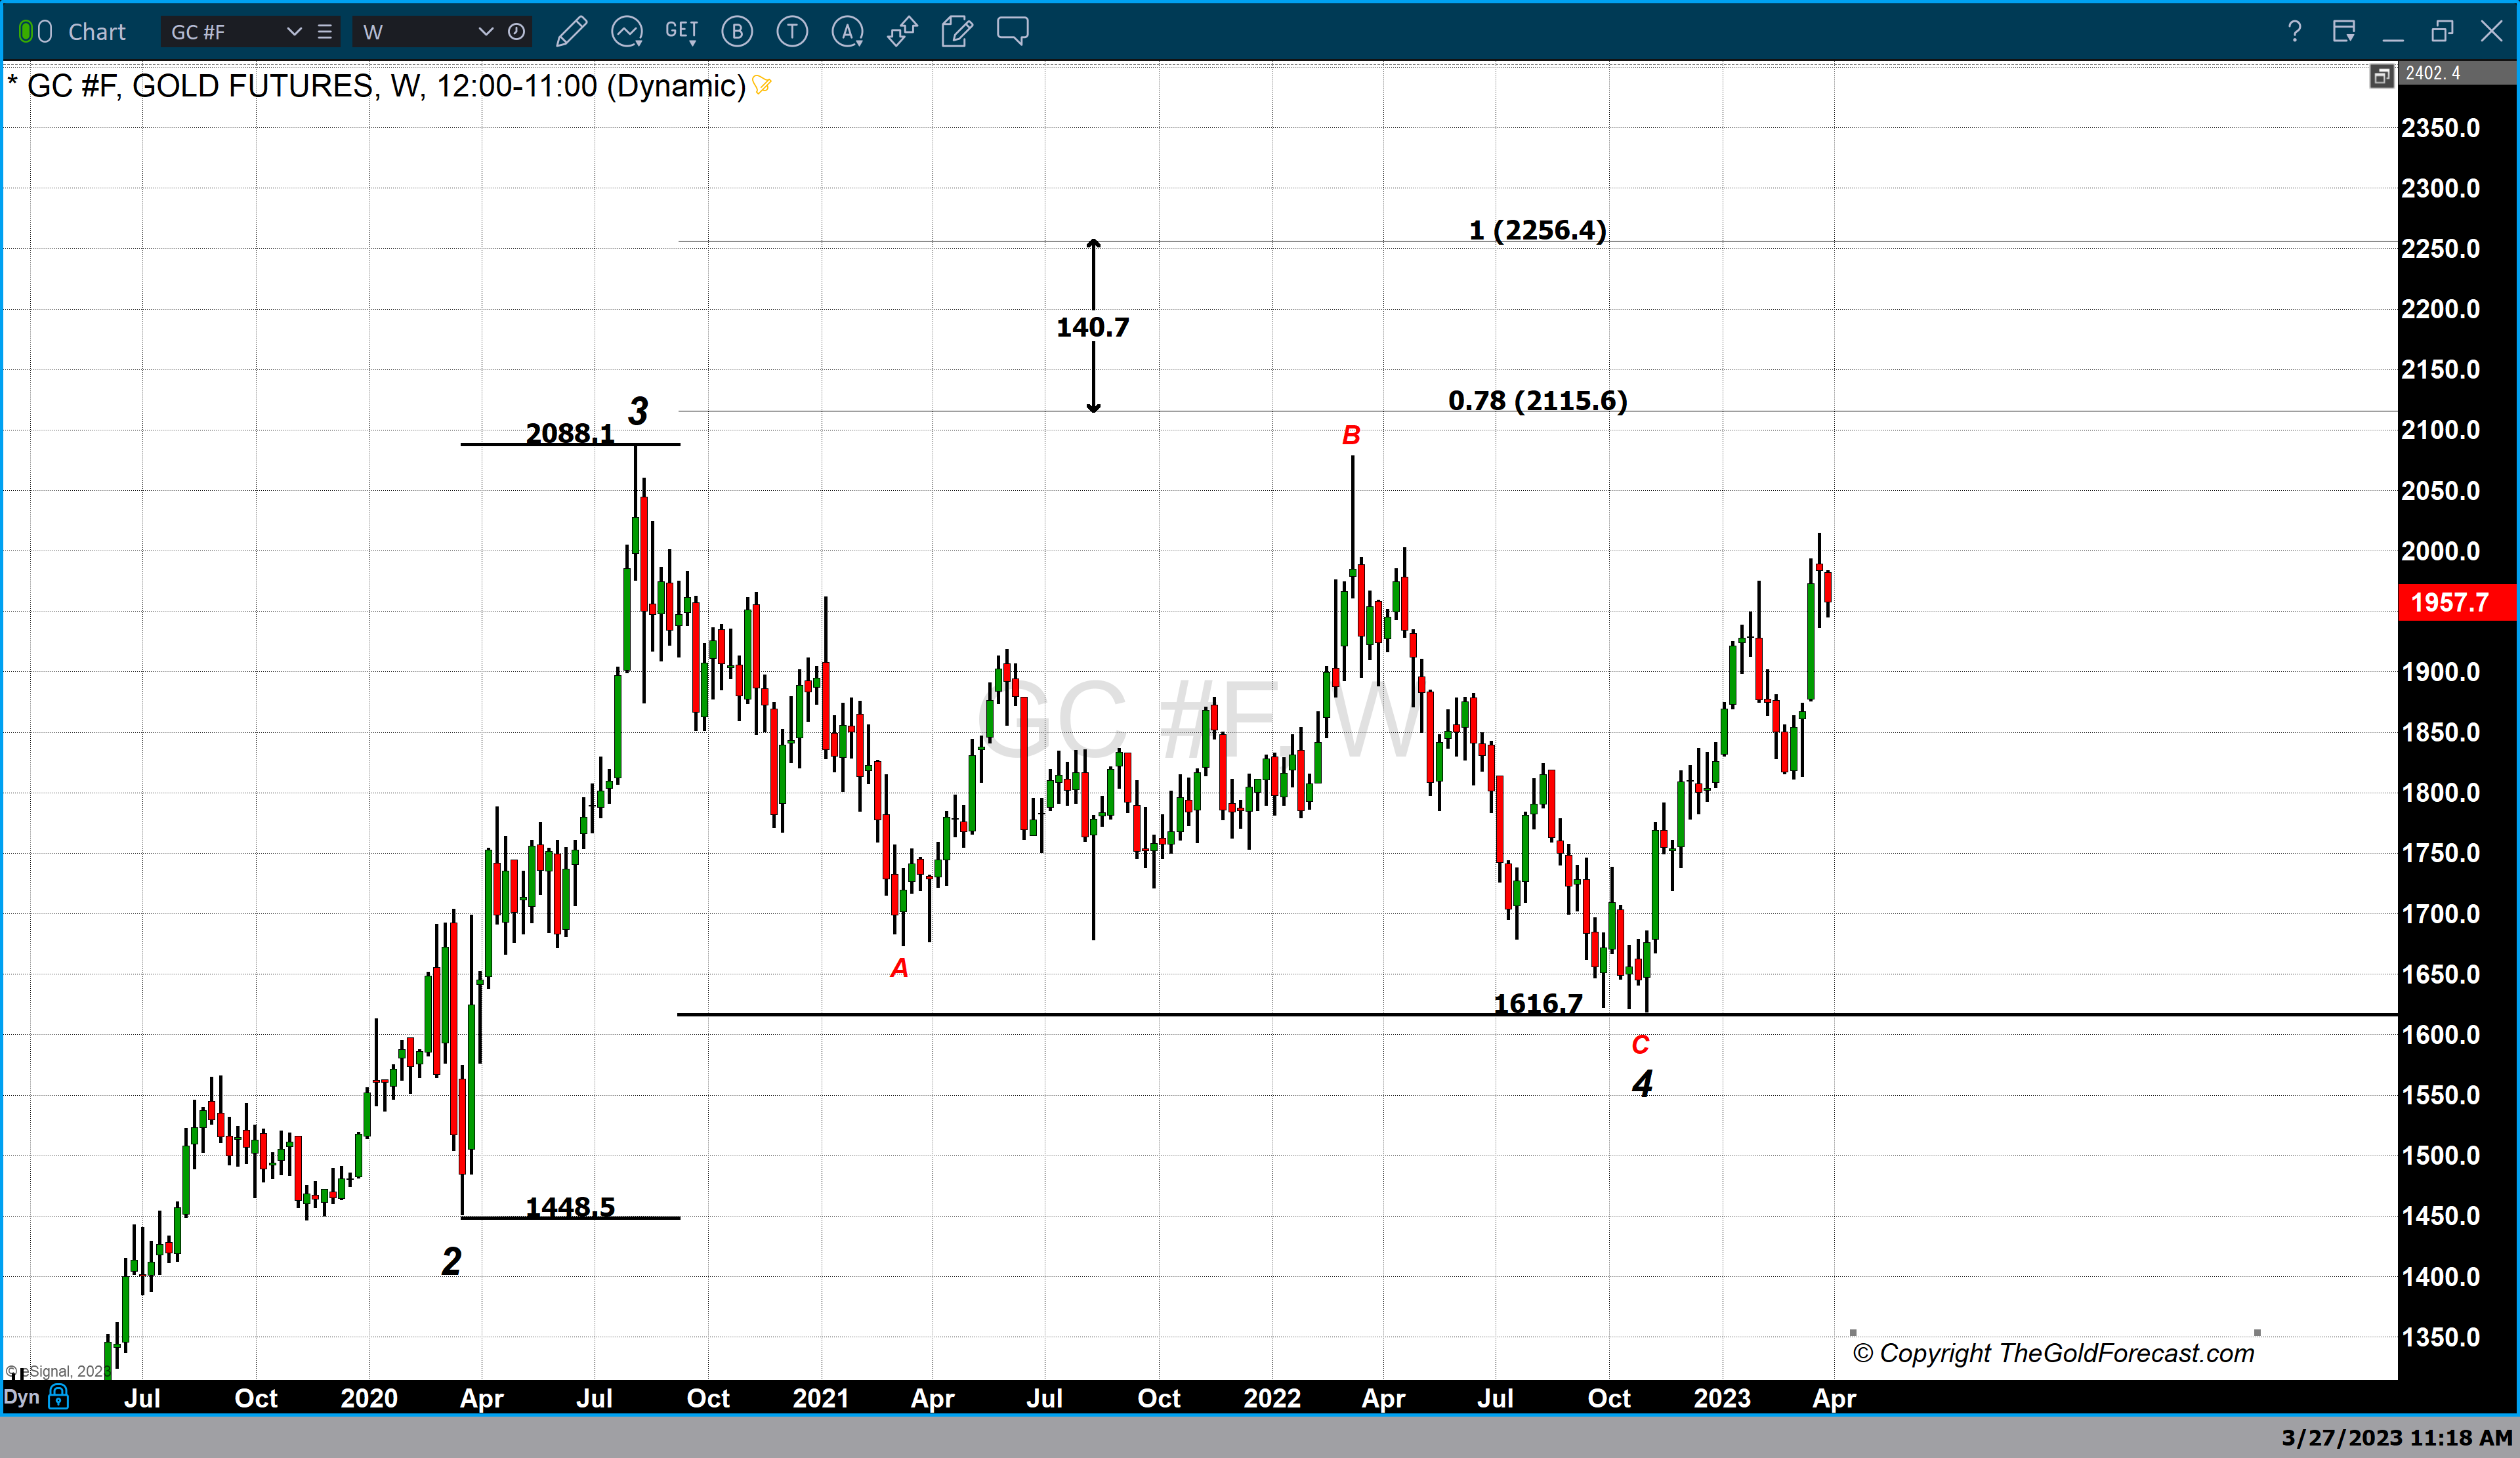The image size is (2520, 1458).
Task: Click the Copyright TheGoldForecast.com text
Action: pos(2053,1353)
